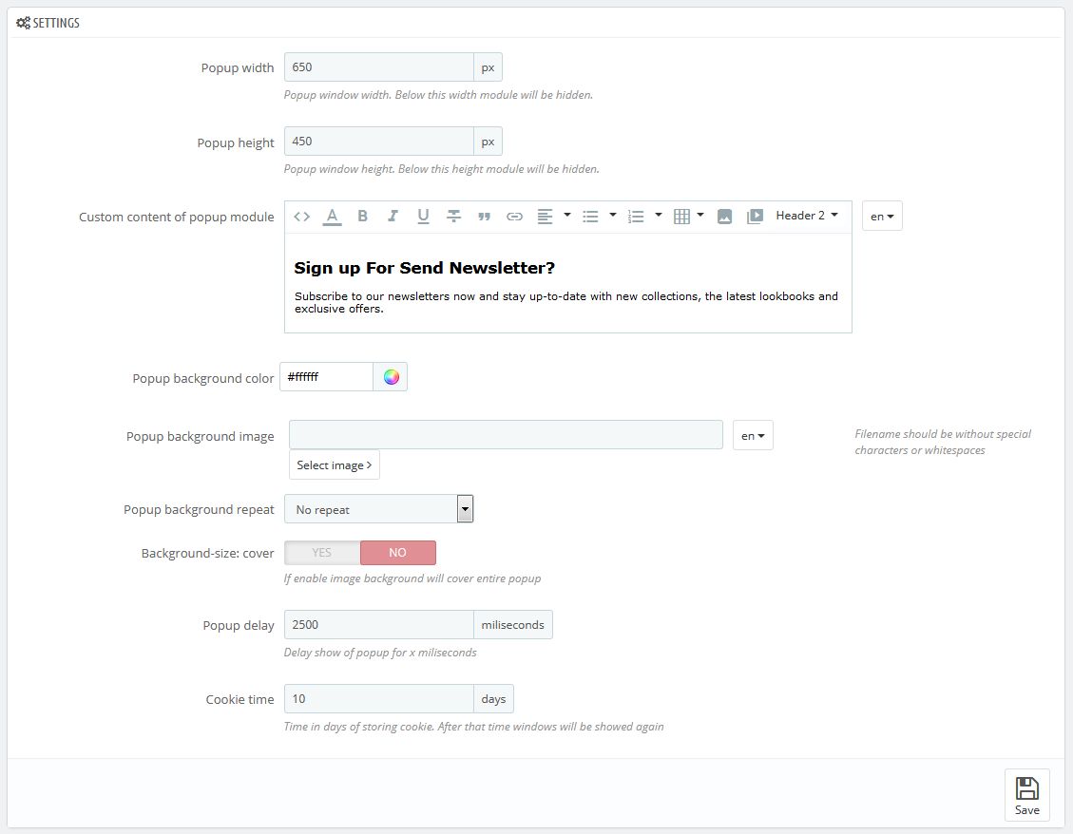1073x834 pixels.
Task: Toggle bold formatting in editor
Action: coord(362,217)
